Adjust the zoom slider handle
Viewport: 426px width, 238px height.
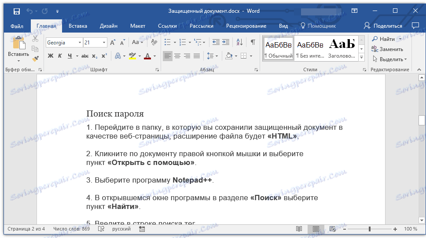click(370, 229)
